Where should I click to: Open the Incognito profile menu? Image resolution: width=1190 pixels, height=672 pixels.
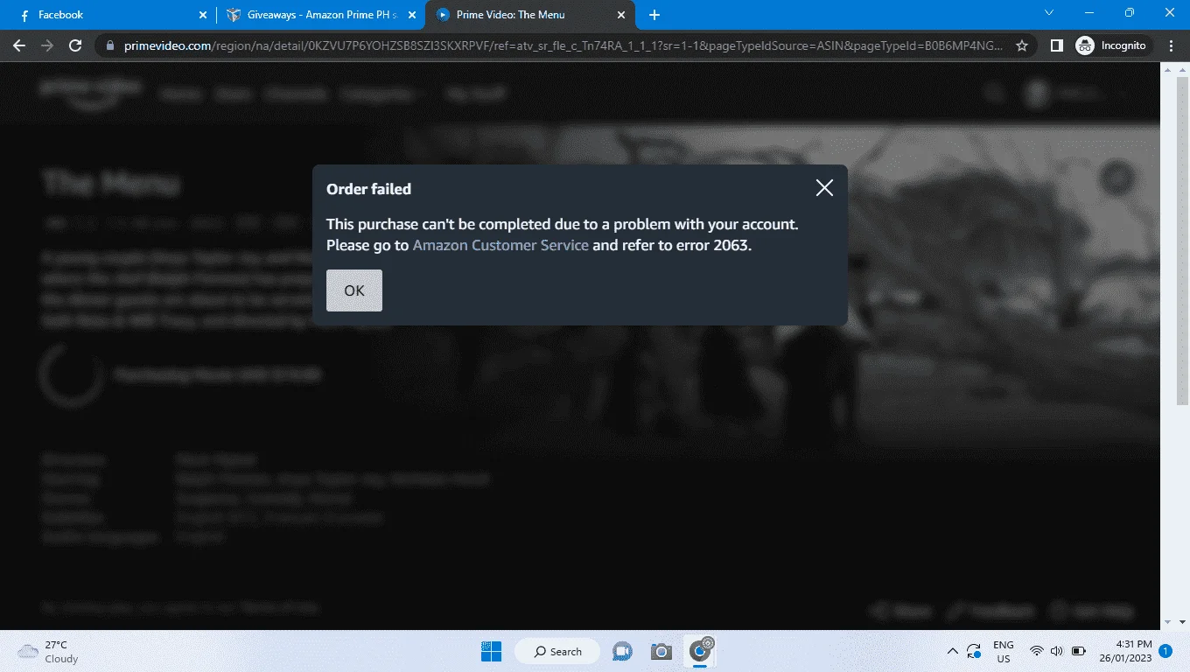(1113, 45)
